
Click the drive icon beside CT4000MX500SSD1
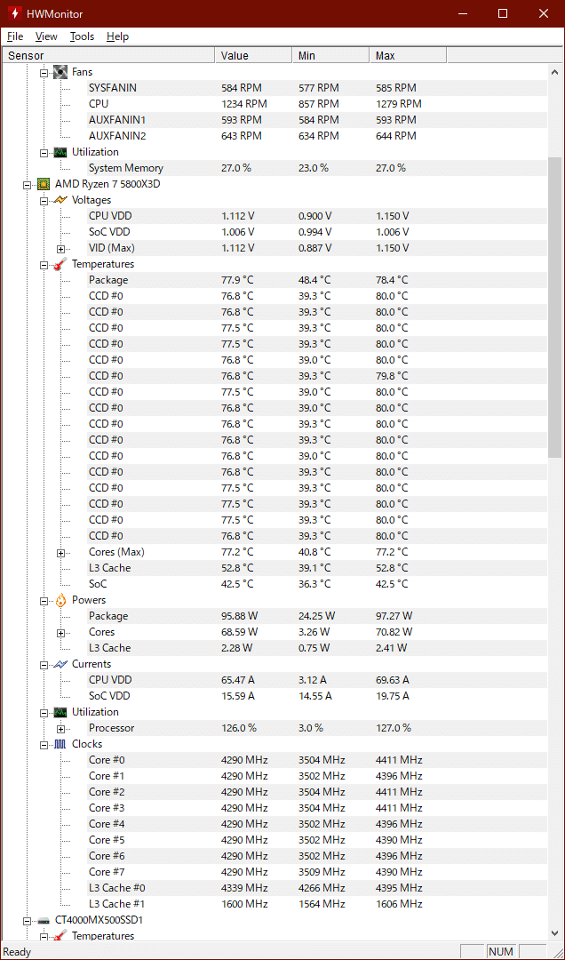click(x=44, y=920)
